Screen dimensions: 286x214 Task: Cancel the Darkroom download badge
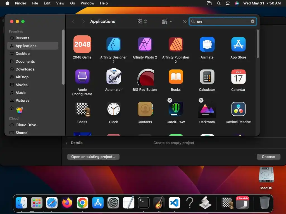(x=201, y=100)
